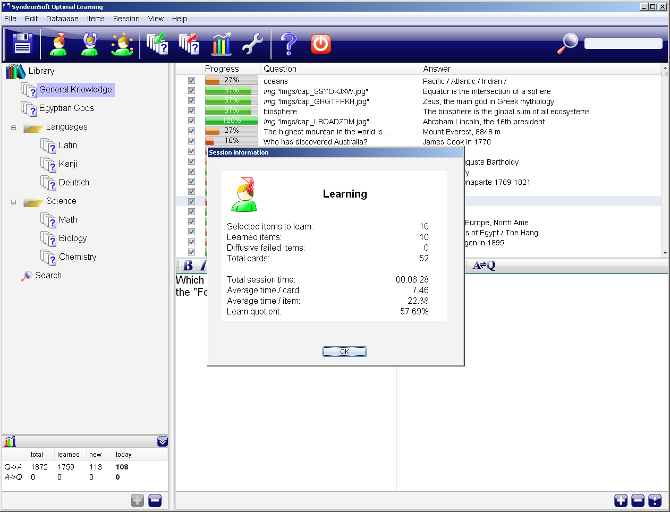Click the 16% progress bar for Australia
The image size is (670, 512).
(232, 141)
